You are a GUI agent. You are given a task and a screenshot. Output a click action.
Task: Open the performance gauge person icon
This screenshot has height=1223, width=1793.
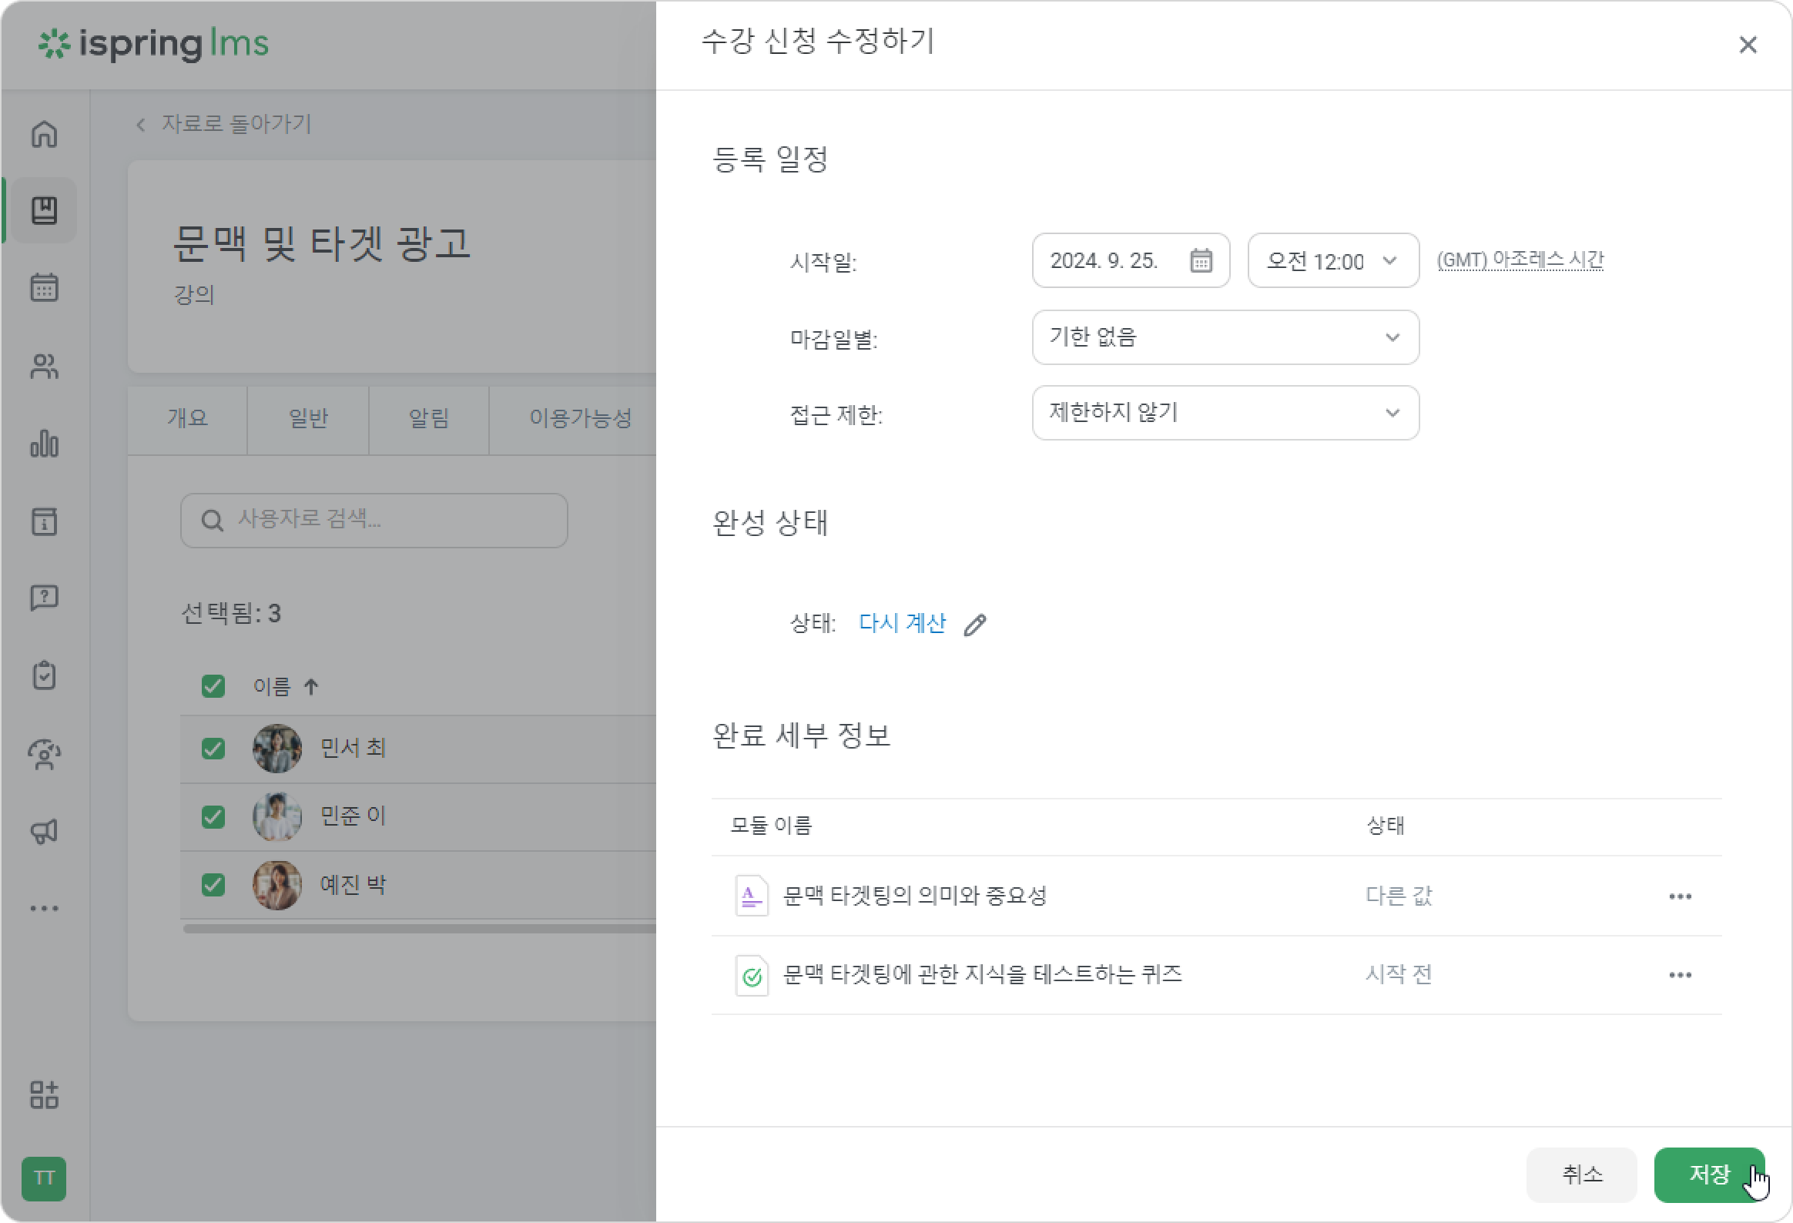(x=44, y=754)
